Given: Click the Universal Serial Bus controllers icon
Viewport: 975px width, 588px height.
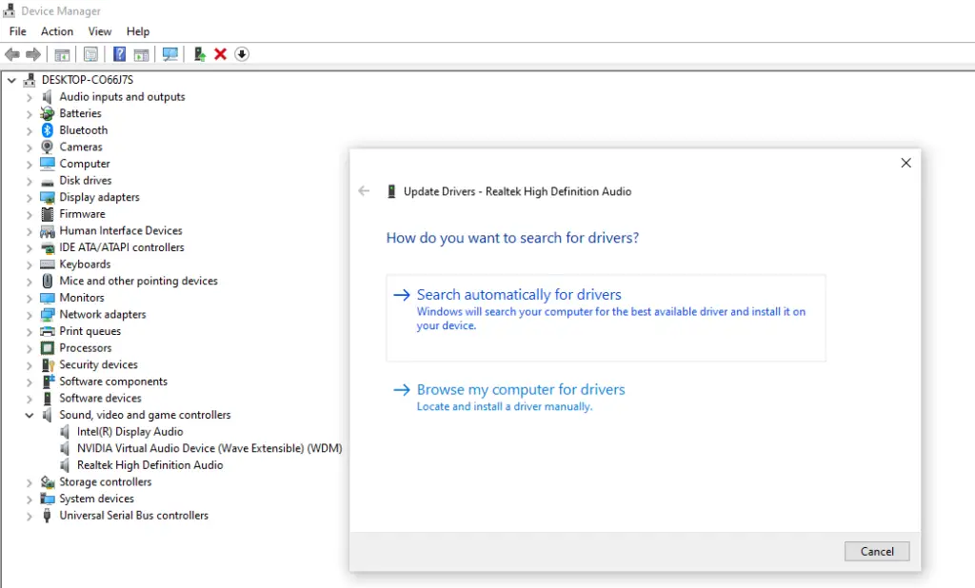Looking at the screenshot, I should coord(48,516).
